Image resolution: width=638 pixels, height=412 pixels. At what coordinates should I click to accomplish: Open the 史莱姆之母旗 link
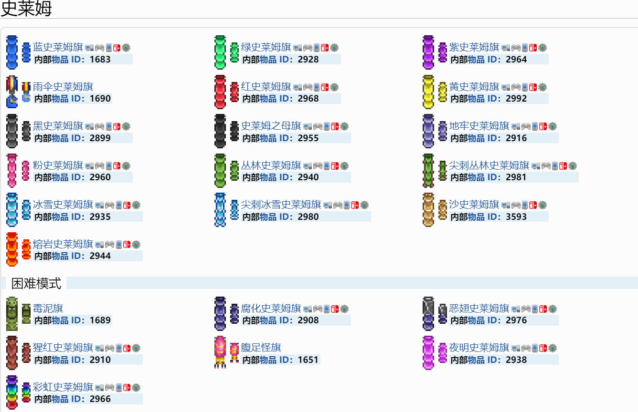coord(271,126)
